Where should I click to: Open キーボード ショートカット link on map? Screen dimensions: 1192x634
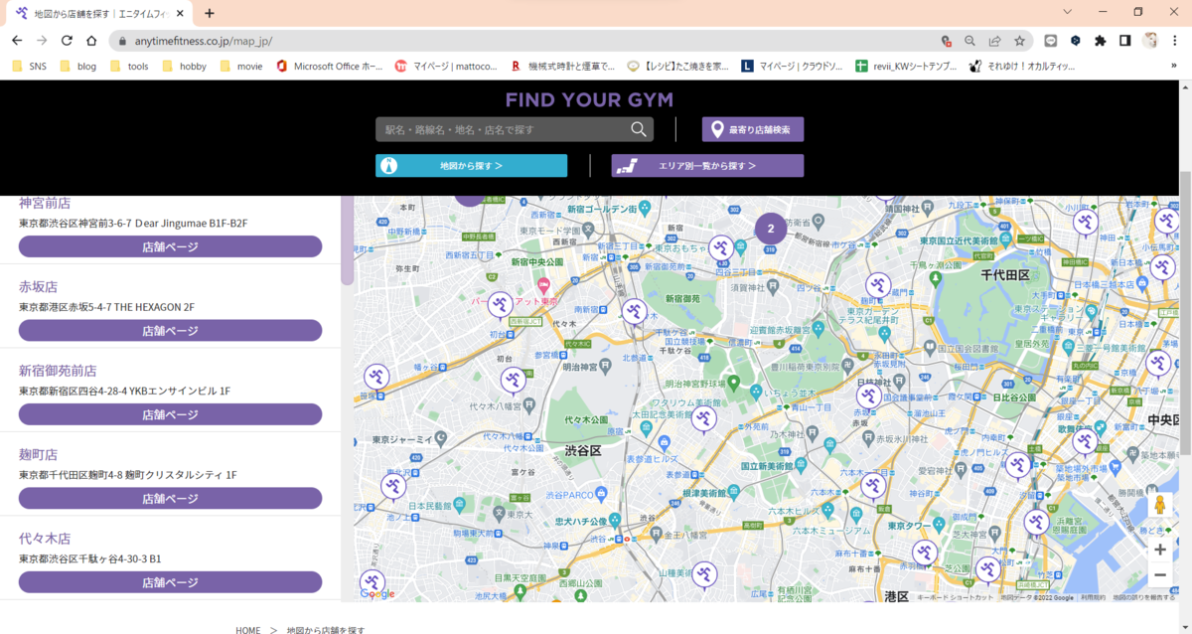(x=956, y=598)
